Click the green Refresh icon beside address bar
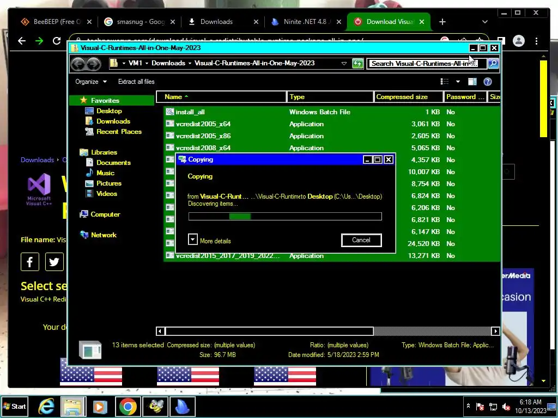The height and width of the screenshot is (418, 558). [357, 64]
